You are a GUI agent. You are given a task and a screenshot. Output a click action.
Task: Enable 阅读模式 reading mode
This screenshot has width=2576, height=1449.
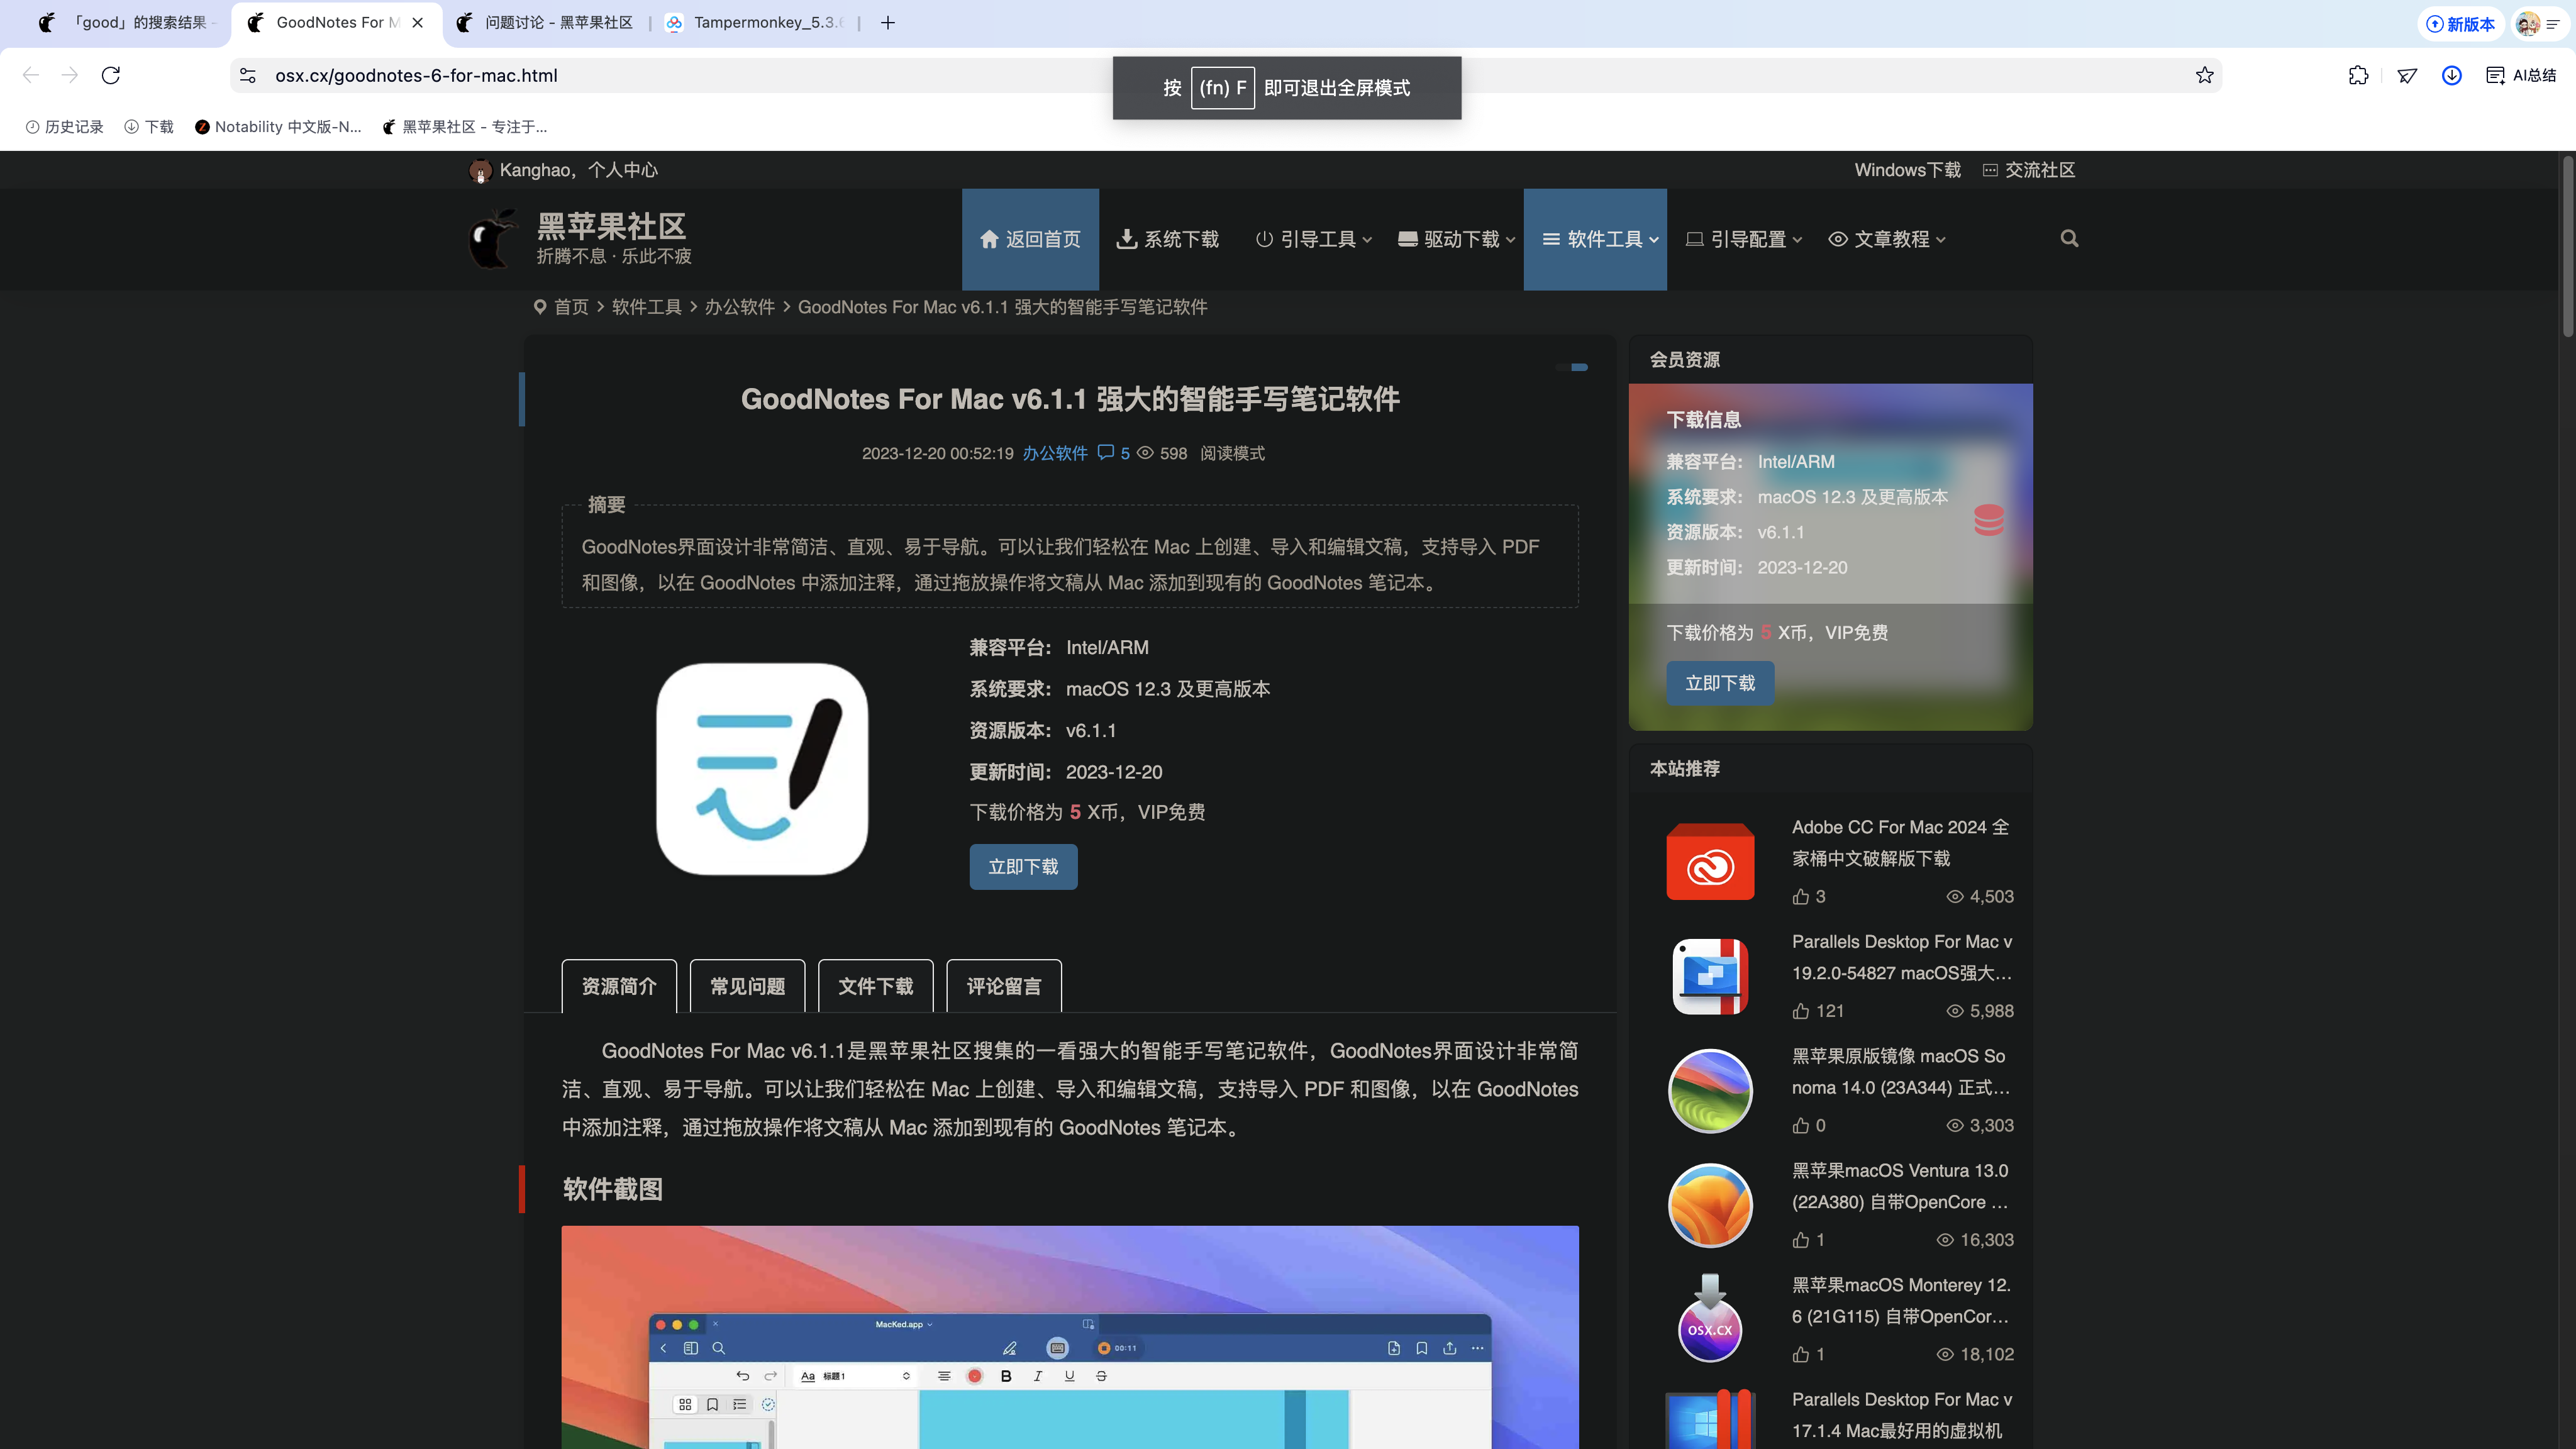click(x=1232, y=453)
